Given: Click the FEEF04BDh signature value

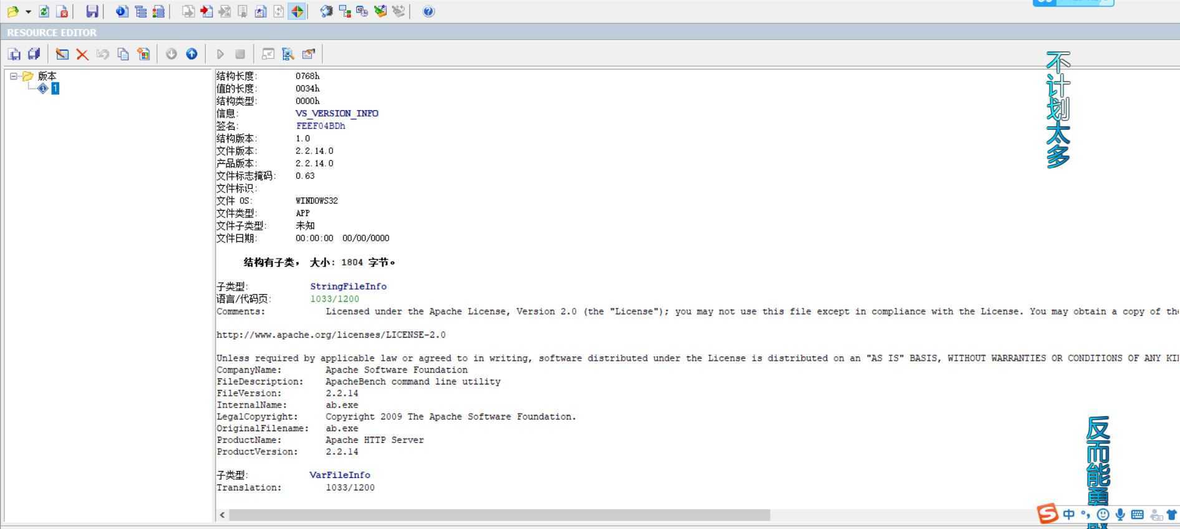Looking at the screenshot, I should [321, 126].
